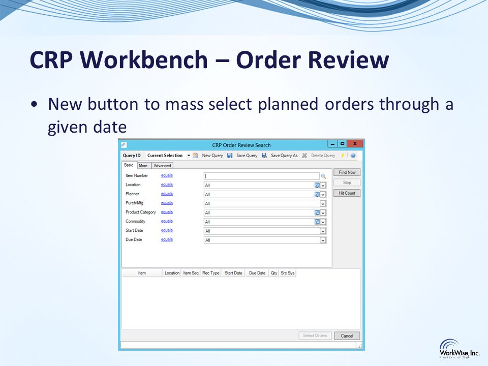Click the Item Seq column header
Image resolution: width=488 pixels, height=366 pixels.
191,273
